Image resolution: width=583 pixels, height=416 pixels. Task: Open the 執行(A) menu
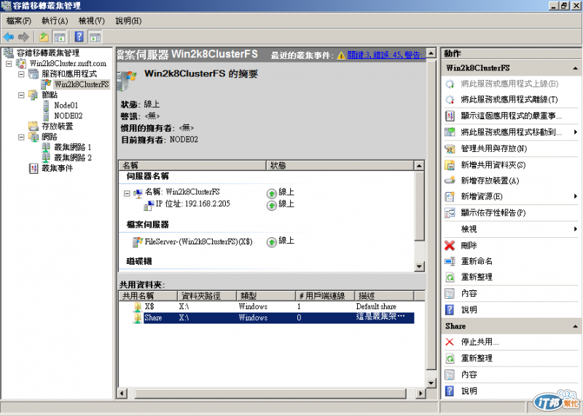click(x=55, y=21)
